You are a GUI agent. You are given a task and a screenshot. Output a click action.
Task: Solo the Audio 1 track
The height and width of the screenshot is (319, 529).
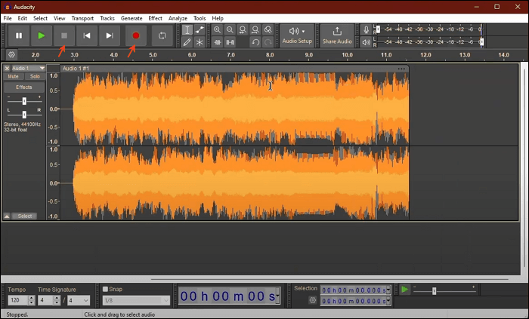pos(35,77)
